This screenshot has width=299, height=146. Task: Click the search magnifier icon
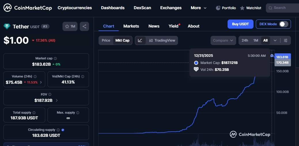click(270, 8)
